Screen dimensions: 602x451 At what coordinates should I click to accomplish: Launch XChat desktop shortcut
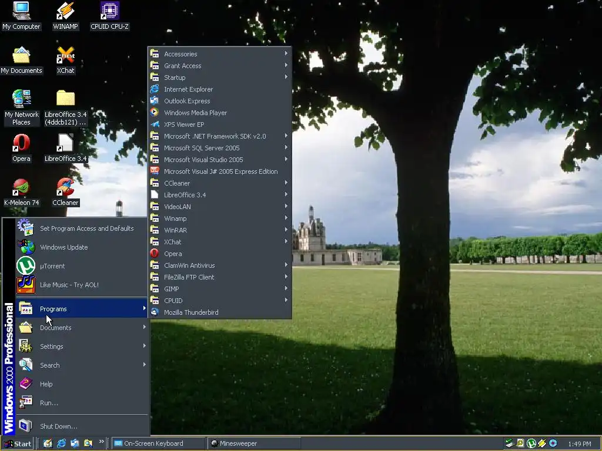click(x=66, y=60)
